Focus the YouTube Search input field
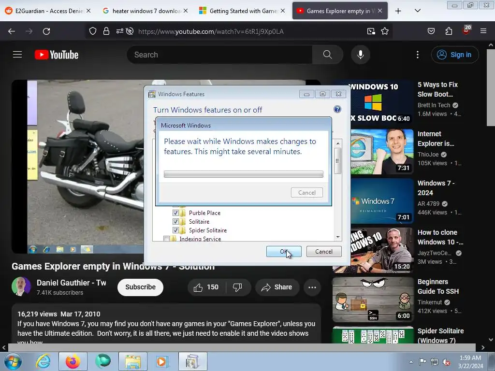Viewport: 495px width, 371px height. (x=220, y=55)
